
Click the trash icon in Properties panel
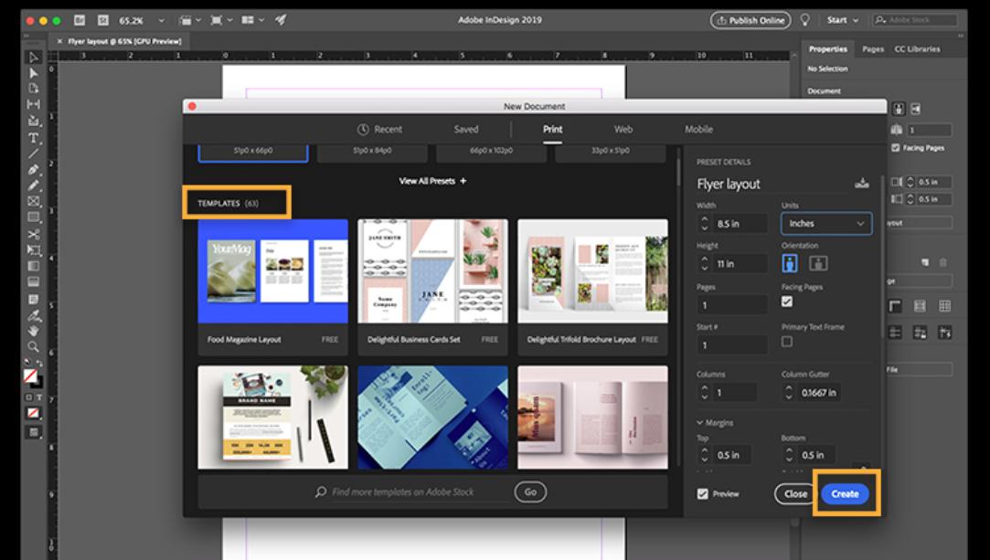tap(942, 262)
